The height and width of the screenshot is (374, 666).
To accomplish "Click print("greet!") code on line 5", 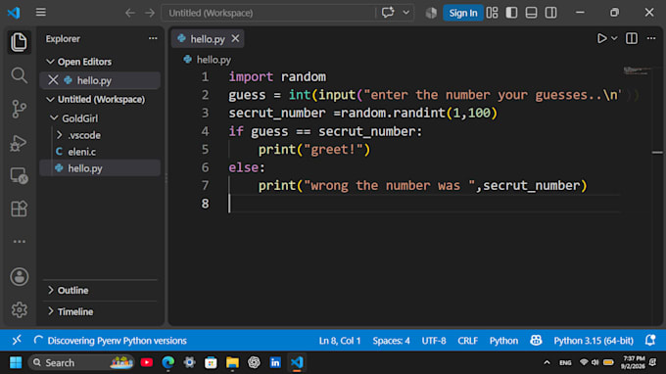I will point(314,150).
